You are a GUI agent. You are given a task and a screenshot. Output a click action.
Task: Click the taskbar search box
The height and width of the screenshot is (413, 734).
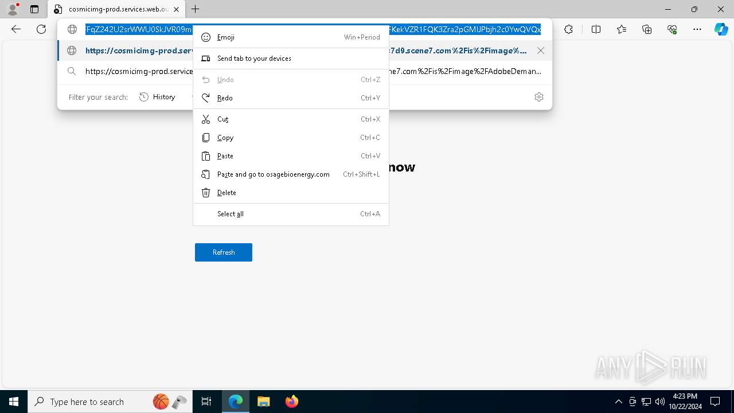(x=110, y=402)
